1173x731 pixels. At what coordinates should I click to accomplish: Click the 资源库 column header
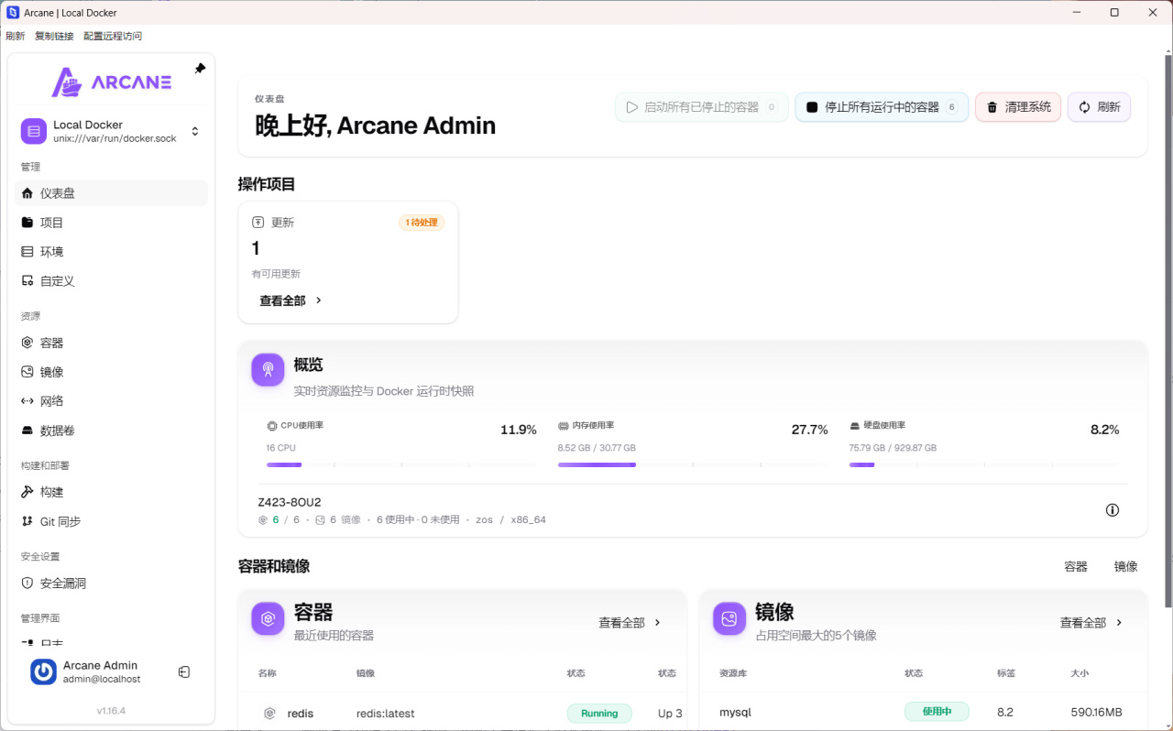(733, 673)
